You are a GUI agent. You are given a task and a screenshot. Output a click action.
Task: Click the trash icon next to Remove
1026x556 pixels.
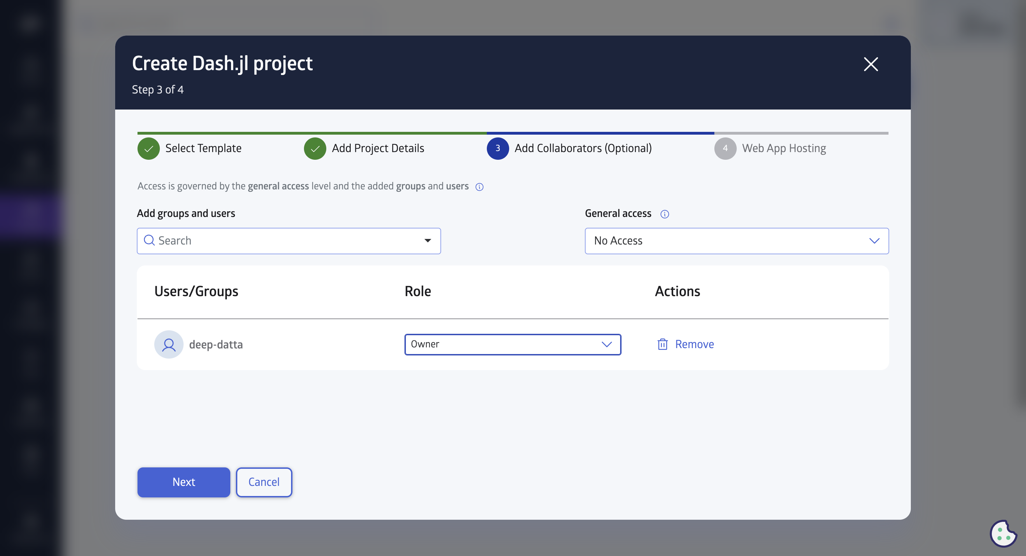662,344
